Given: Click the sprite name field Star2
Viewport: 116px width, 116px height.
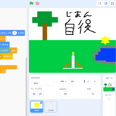Looking at the screenshot, I should coord(43,83).
